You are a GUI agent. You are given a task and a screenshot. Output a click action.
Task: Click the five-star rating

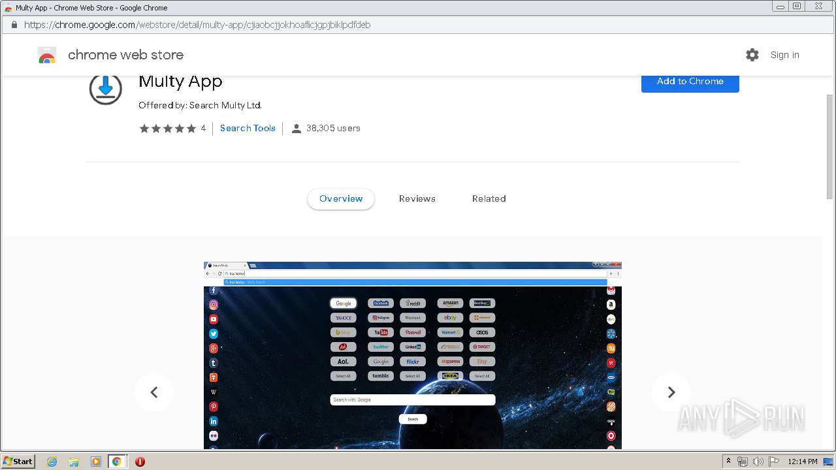click(168, 129)
